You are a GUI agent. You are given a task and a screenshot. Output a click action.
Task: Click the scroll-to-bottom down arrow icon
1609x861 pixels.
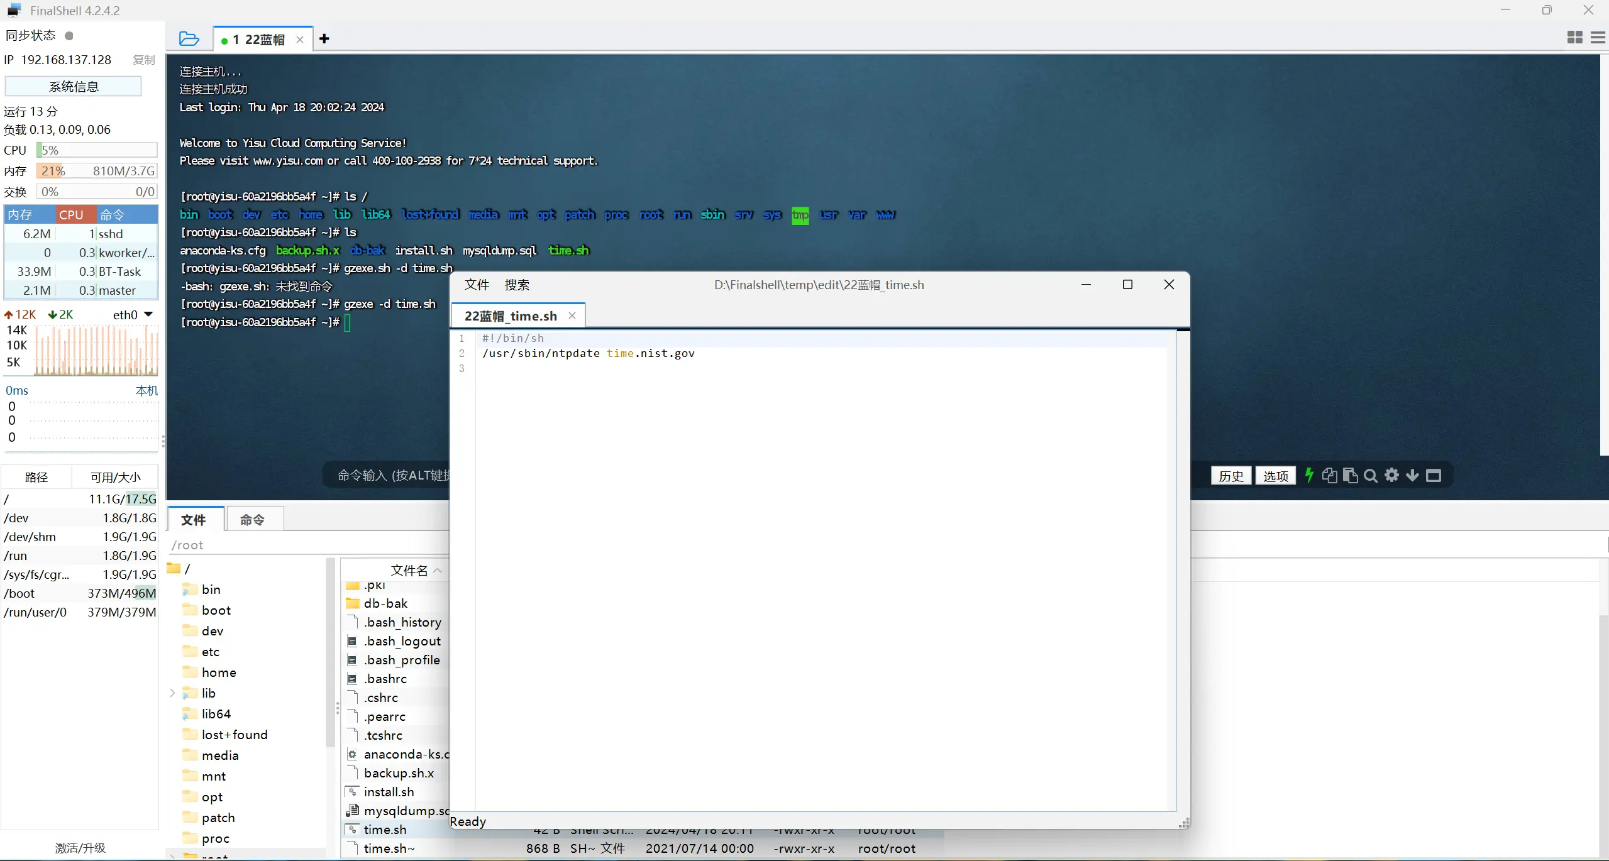[1412, 475]
